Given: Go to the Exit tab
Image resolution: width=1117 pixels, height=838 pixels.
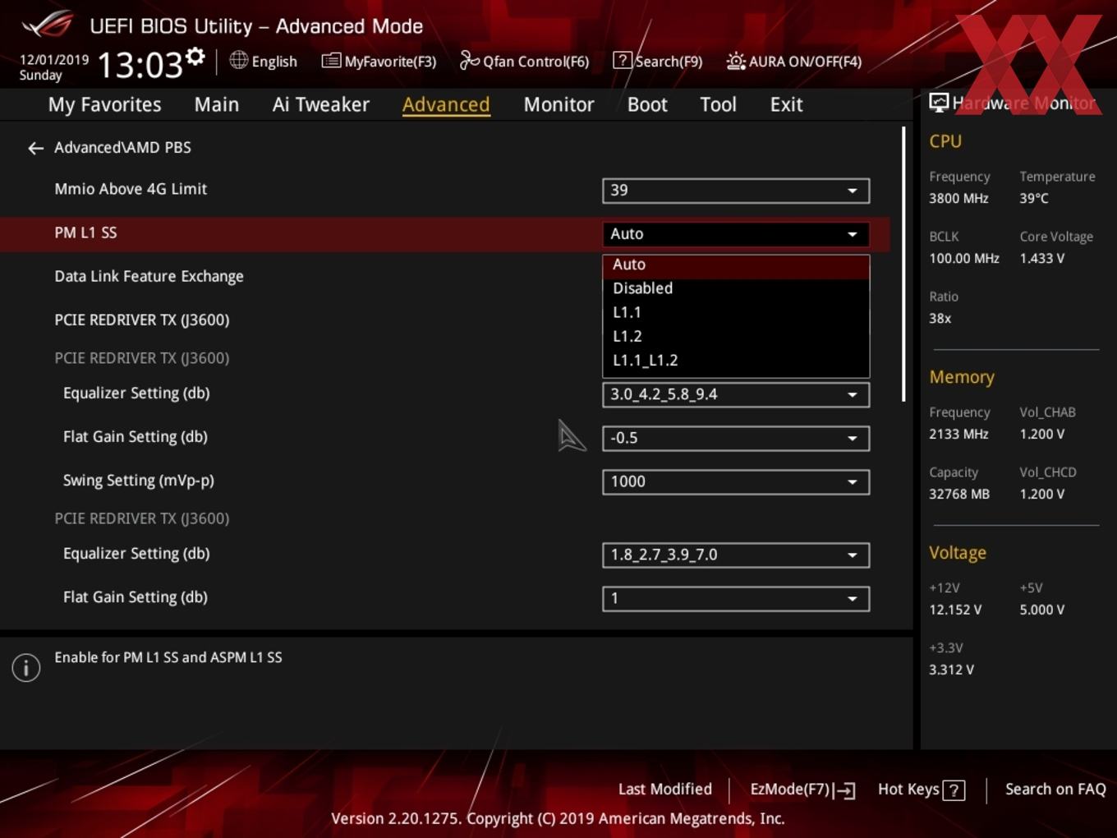Looking at the screenshot, I should click(786, 104).
